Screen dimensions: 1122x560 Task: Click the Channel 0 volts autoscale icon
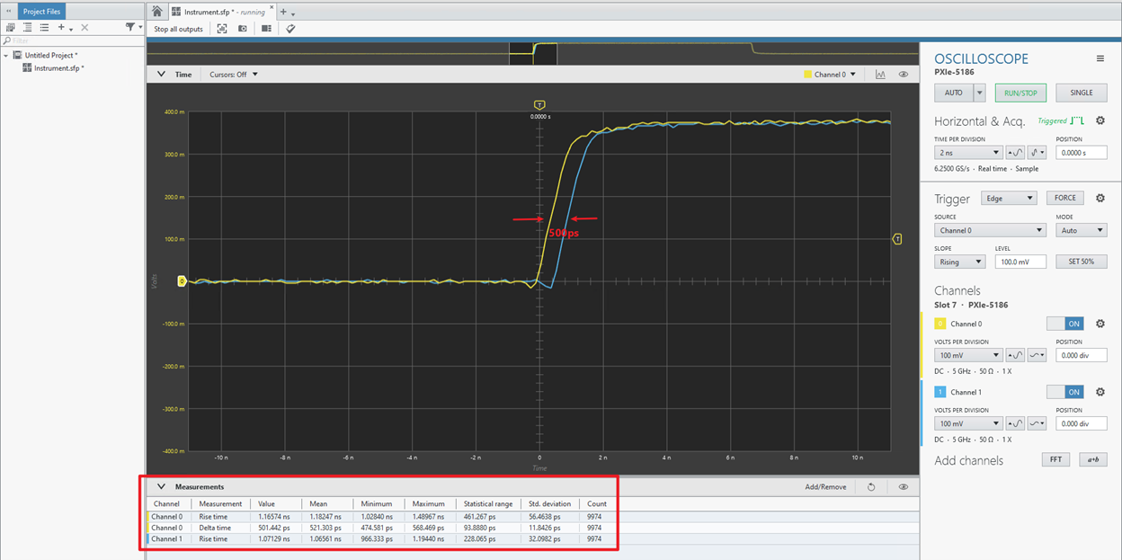coord(1016,355)
